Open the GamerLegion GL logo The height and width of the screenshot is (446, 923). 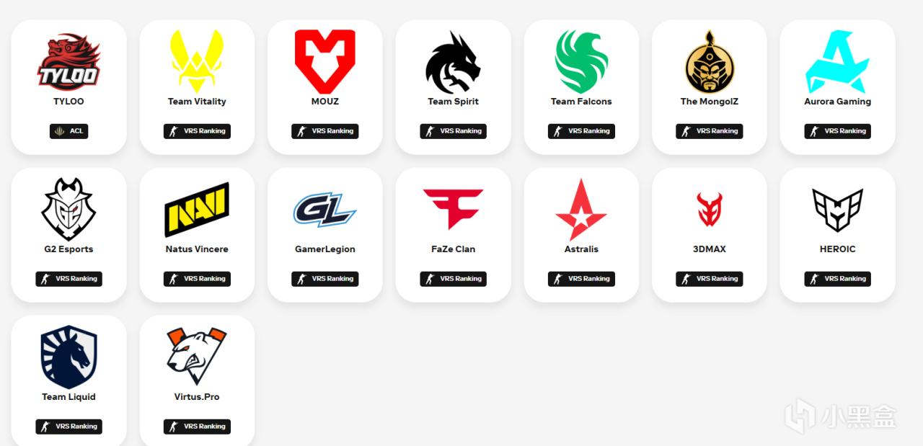click(325, 210)
